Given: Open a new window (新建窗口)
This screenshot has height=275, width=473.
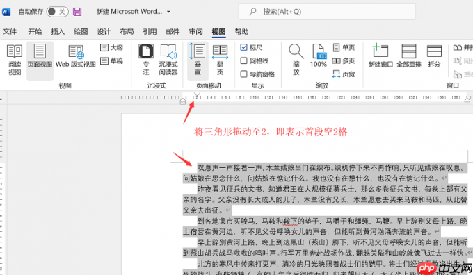Looking at the screenshot, I should [380, 56].
